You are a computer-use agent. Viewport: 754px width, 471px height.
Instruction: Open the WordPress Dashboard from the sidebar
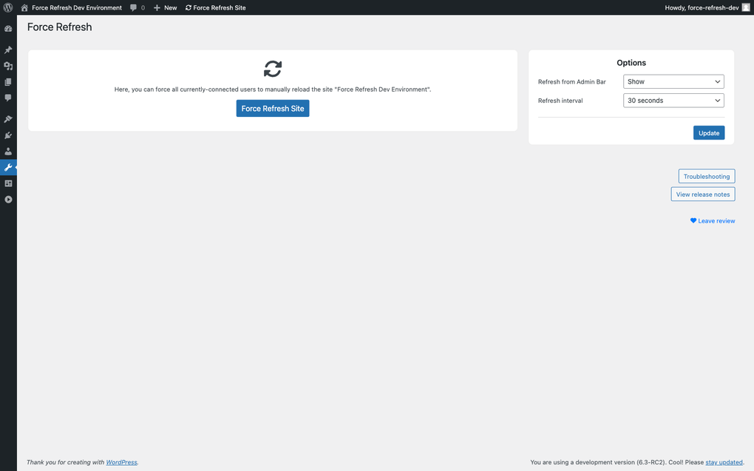[x=8, y=28]
